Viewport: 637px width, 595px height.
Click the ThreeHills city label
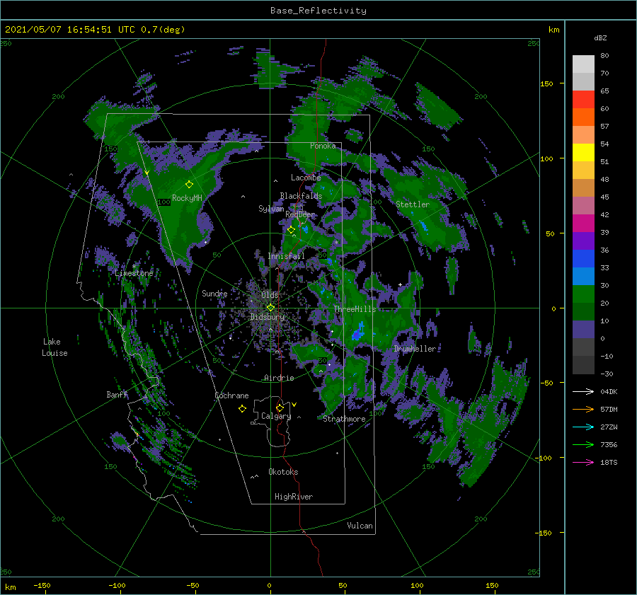pyautogui.click(x=355, y=309)
